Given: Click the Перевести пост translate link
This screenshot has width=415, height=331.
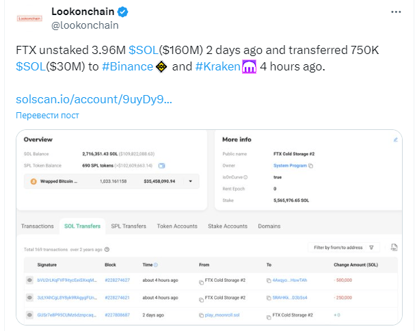Looking at the screenshot, I should [x=47, y=116].
